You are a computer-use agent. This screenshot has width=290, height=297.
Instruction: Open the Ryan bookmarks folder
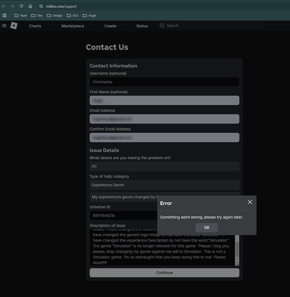tap(20, 15)
